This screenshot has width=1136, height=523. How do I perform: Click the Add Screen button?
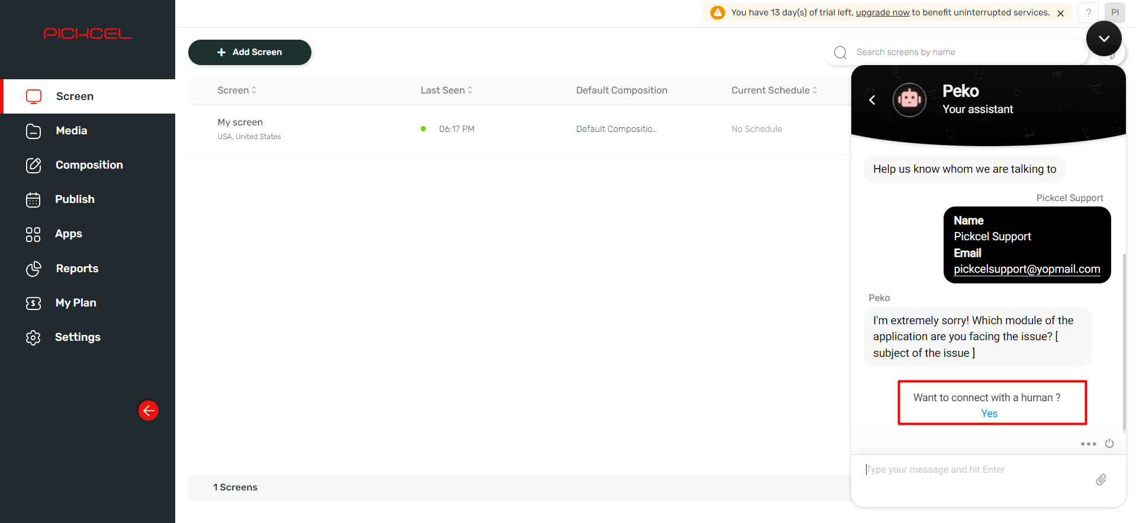(x=250, y=52)
